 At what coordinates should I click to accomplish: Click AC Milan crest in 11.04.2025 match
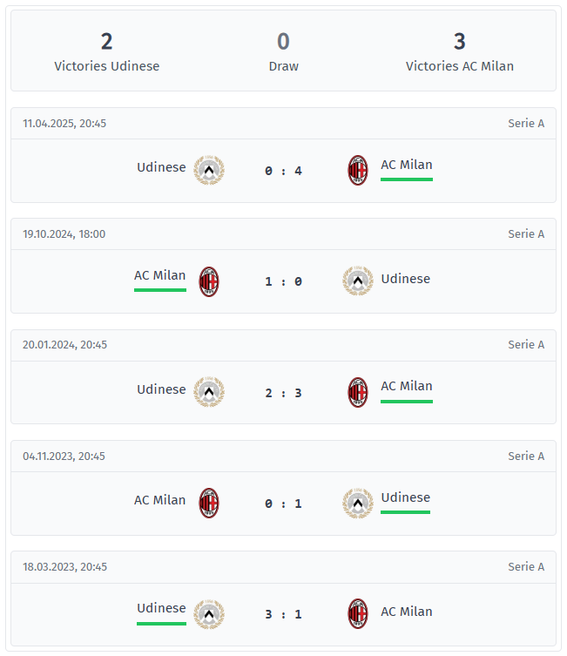[x=358, y=170]
